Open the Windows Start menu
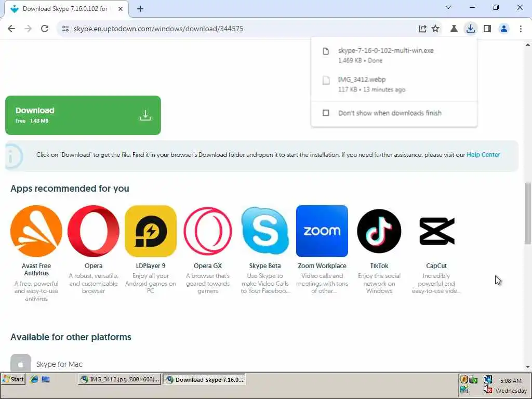 point(13,379)
